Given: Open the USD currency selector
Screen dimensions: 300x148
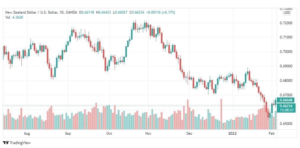Looking at the screenshot, I should pyautogui.click(x=287, y=13).
